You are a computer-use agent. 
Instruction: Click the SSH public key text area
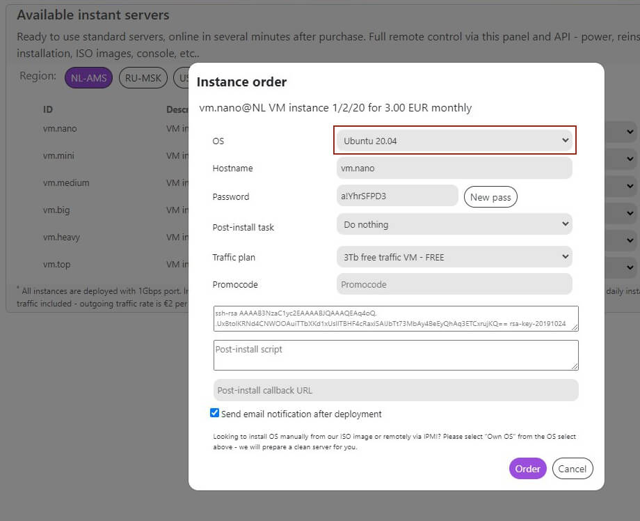pos(396,318)
